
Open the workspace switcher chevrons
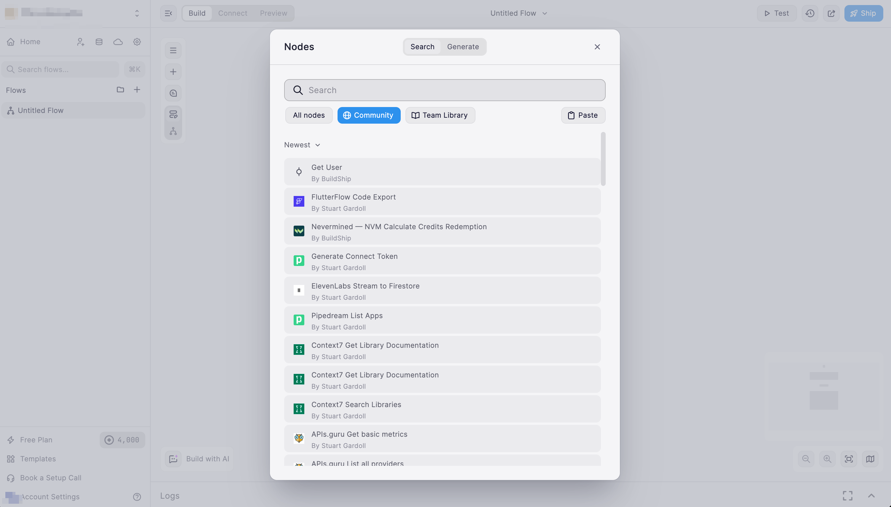pos(137,13)
